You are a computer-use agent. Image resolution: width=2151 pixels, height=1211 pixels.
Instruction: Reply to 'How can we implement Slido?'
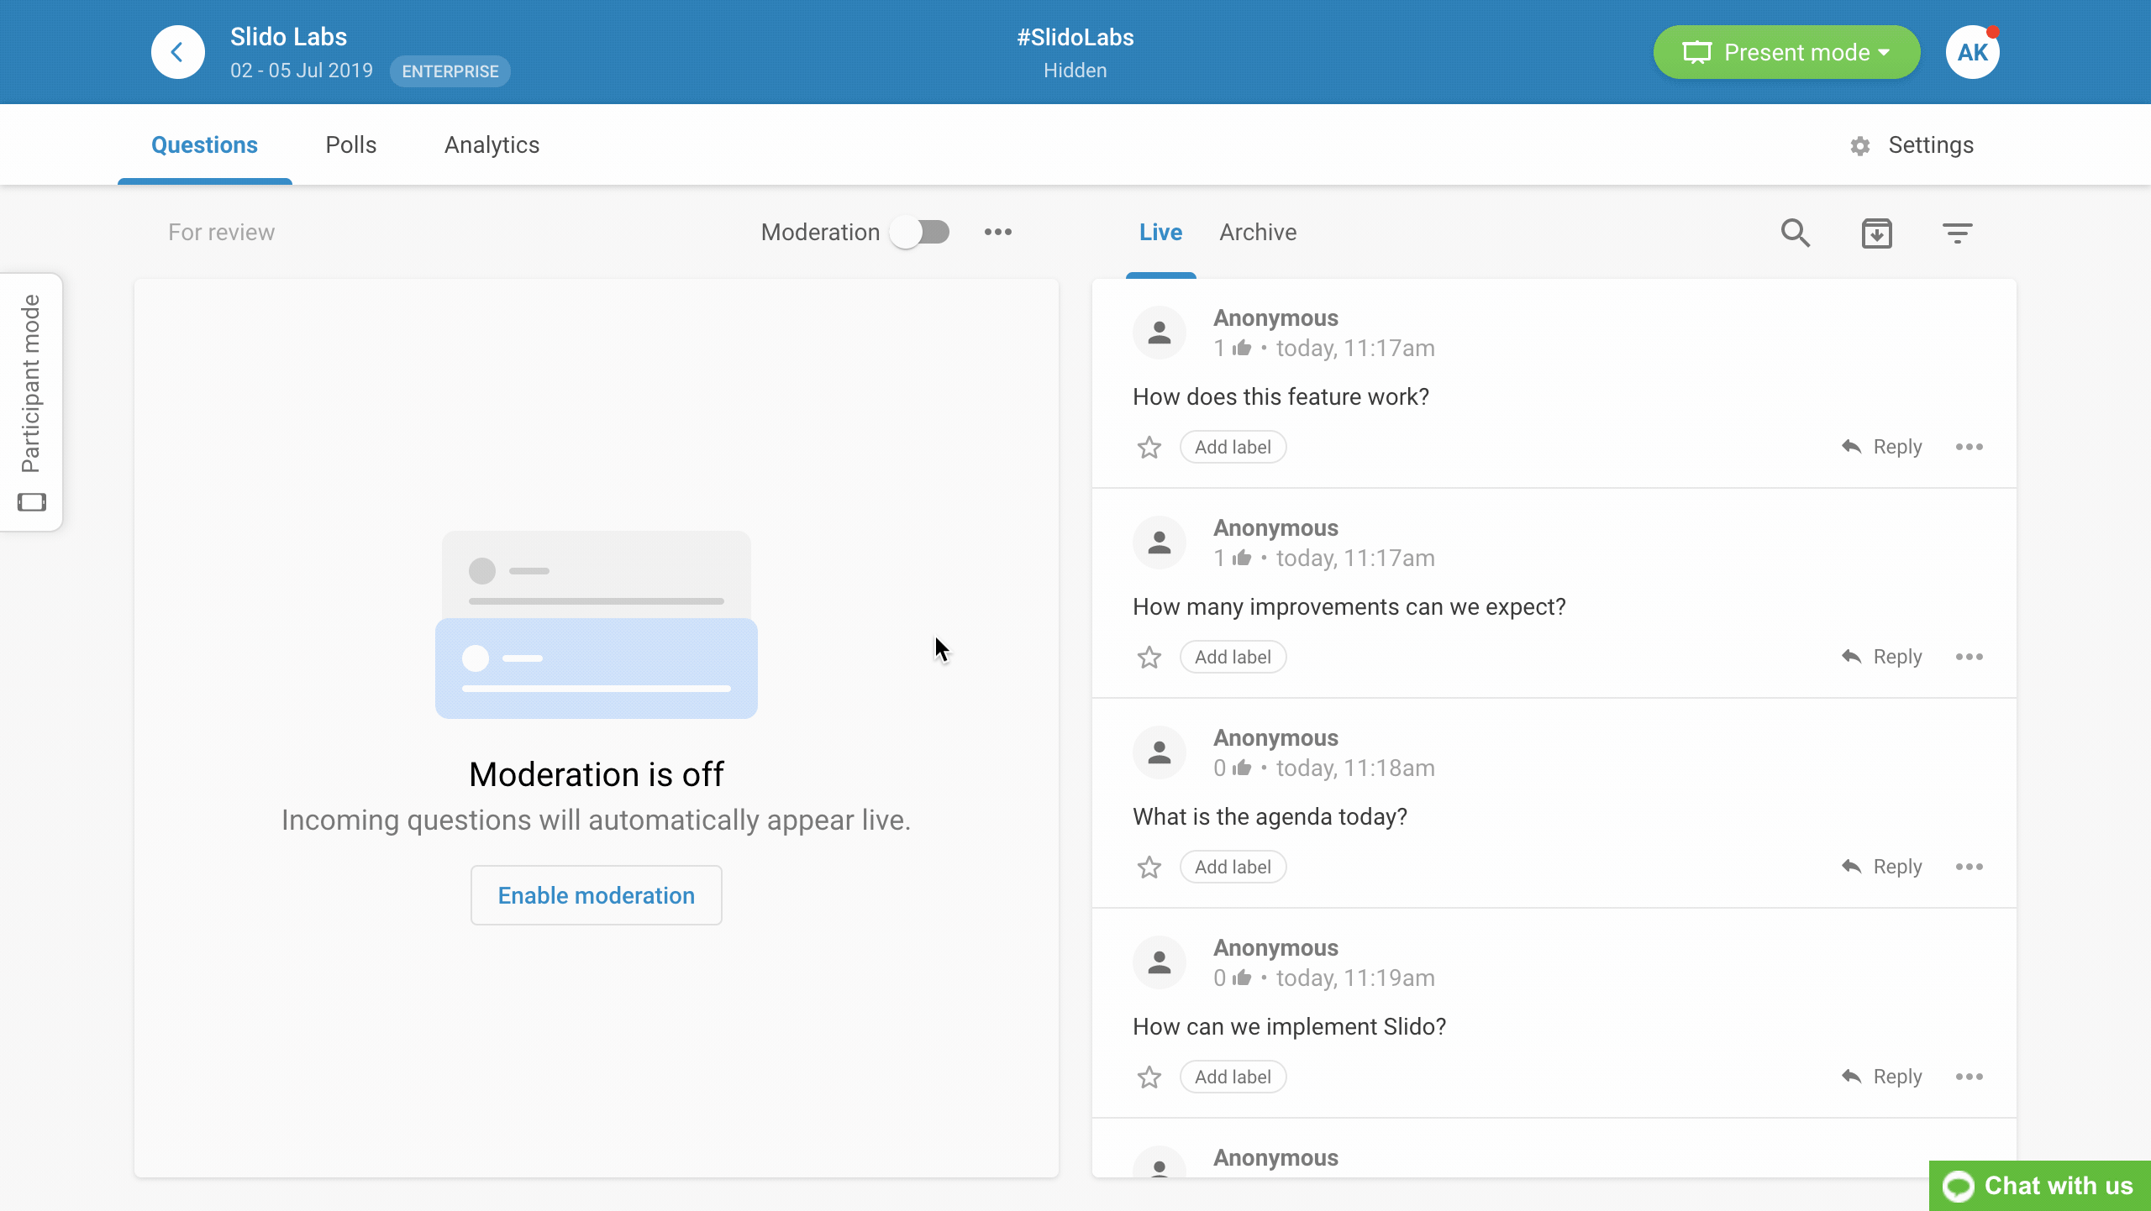(x=1882, y=1077)
